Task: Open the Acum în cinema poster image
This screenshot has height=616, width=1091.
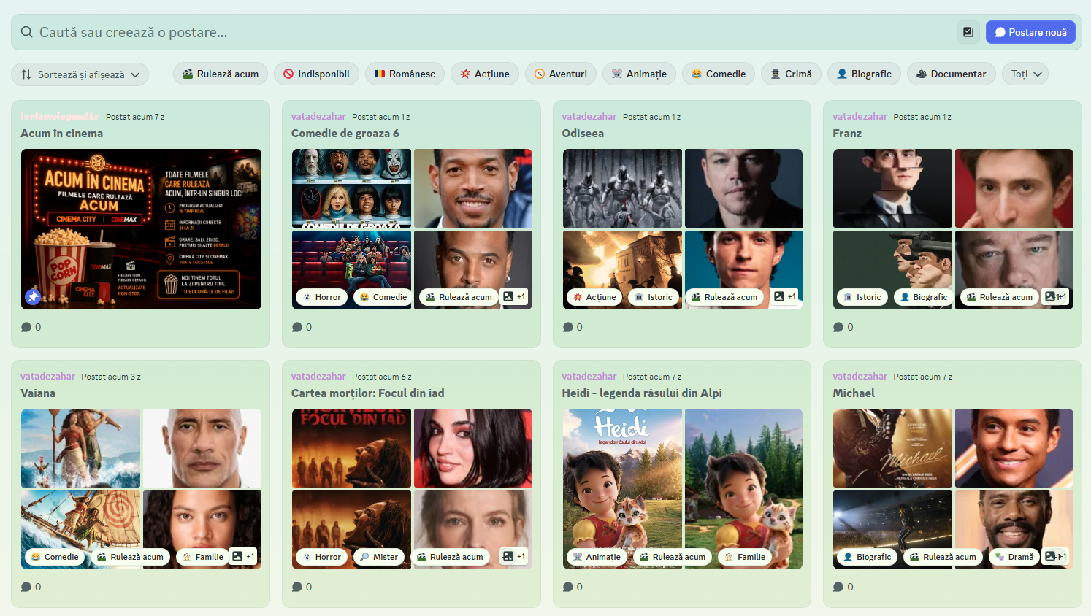Action: (141, 229)
